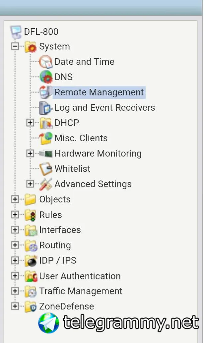205x343 pixels.
Task: Open the DNS entry
Action: (x=64, y=77)
